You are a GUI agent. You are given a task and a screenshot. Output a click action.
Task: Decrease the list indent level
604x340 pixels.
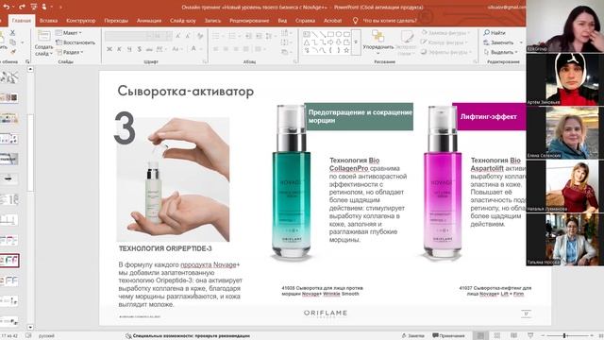click(248, 36)
